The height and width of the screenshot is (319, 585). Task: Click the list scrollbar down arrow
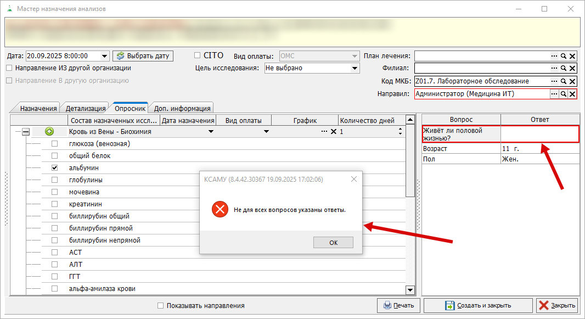tap(410, 290)
